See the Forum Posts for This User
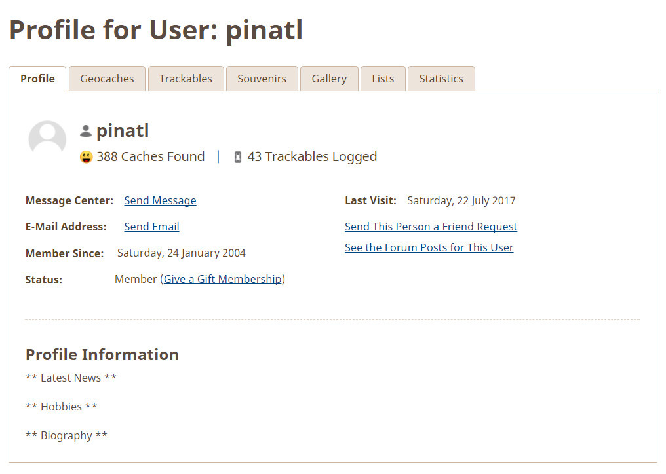666x474 pixels. click(429, 247)
